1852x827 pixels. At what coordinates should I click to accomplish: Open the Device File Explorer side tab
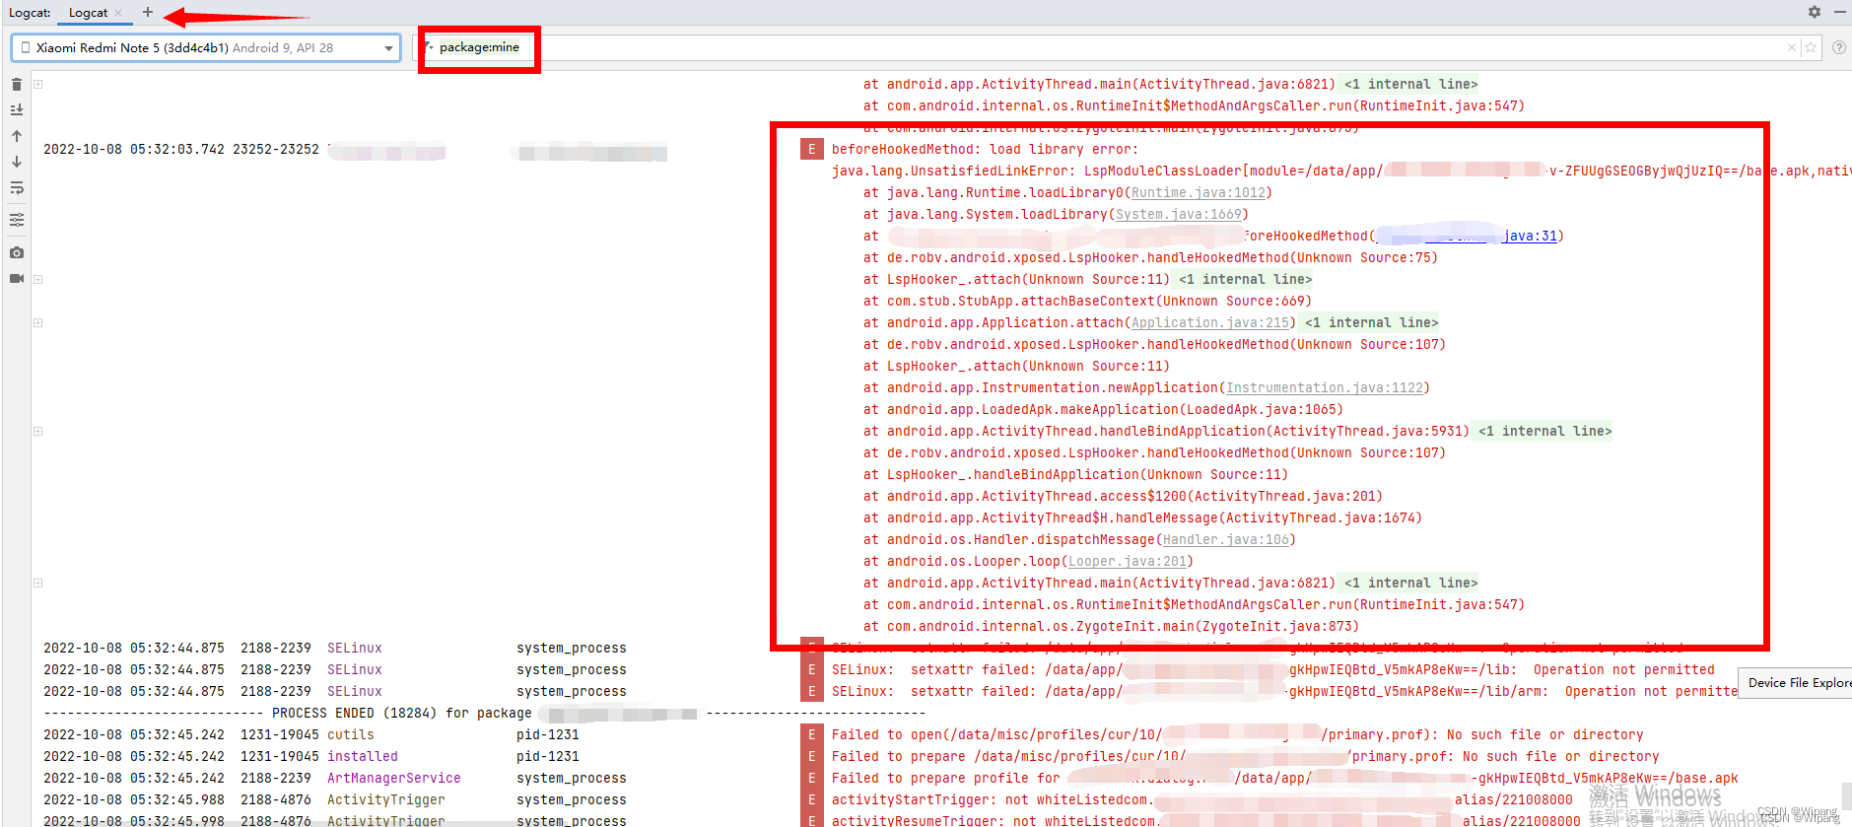(x=1798, y=682)
